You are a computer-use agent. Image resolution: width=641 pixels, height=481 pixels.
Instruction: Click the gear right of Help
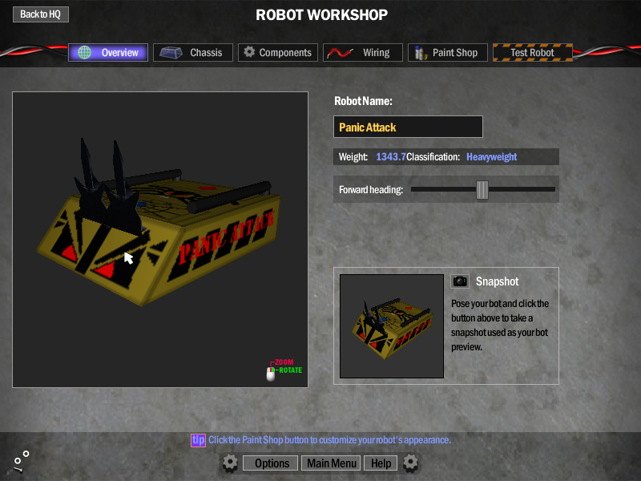point(410,463)
